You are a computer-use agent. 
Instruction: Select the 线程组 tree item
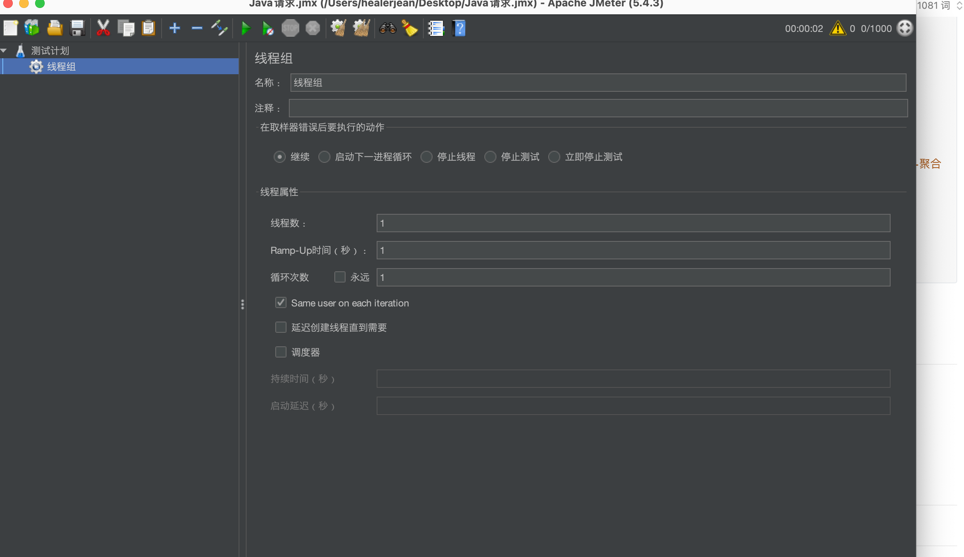pos(61,67)
